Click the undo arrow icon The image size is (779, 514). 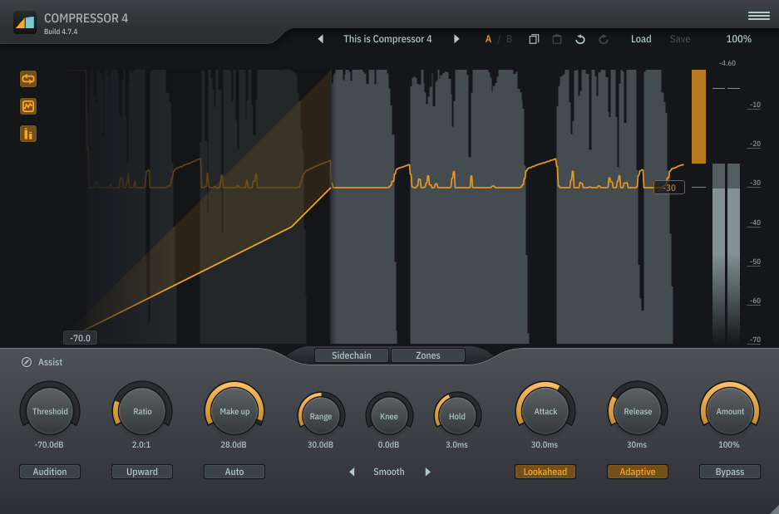[580, 39]
